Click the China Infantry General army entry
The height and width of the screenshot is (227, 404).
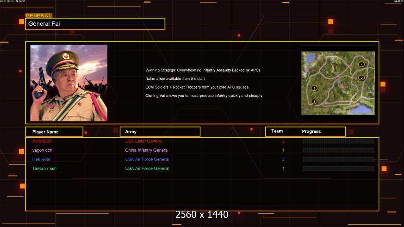pyautogui.click(x=147, y=150)
